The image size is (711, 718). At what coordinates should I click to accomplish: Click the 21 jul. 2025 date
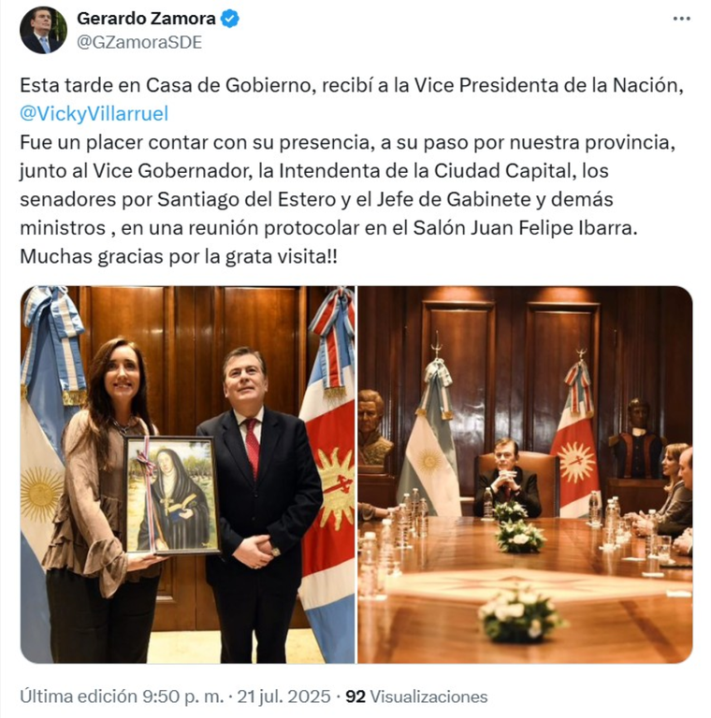(x=284, y=696)
